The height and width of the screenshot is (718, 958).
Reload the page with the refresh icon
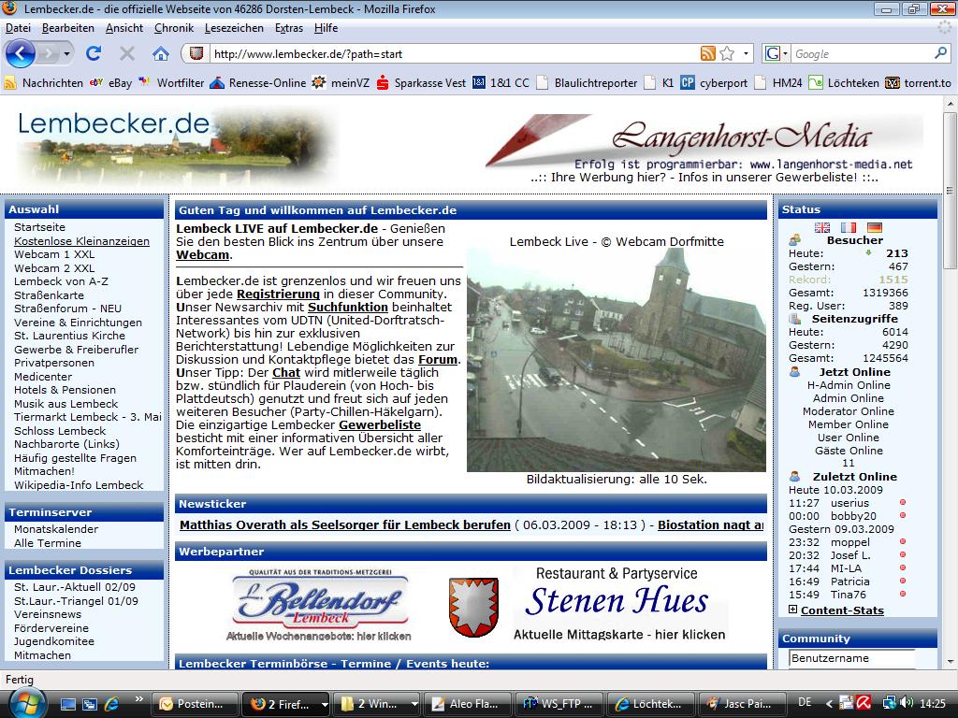(x=94, y=53)
